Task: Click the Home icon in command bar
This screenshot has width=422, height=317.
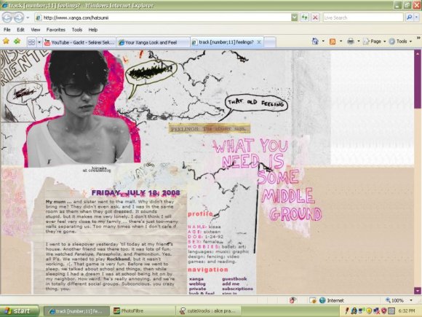Action: (x=315, y=42)
